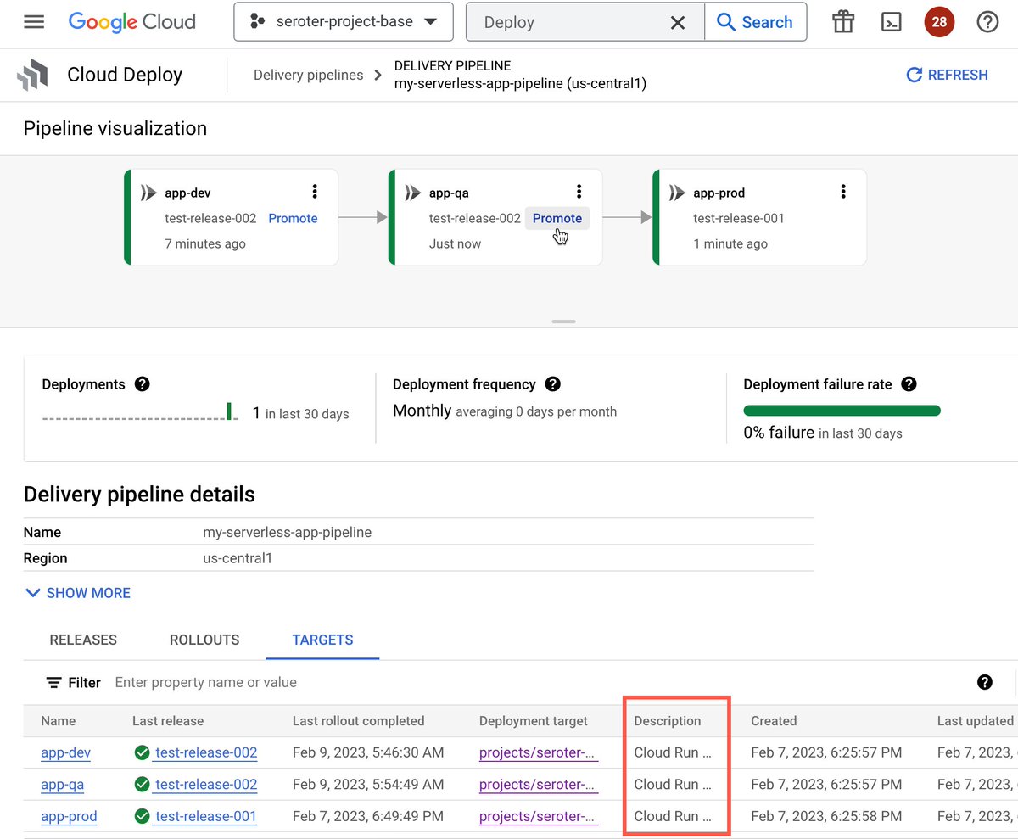1018x839 pixels.
Task: Open the three-dot menu on app-prod card
Action: click(x=842, y=192)
